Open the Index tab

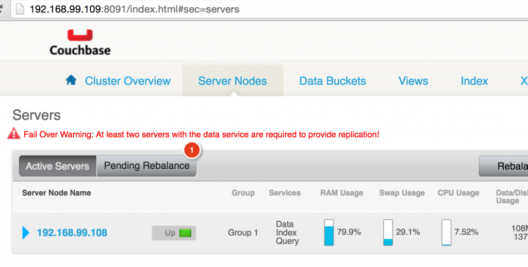pos(474,81)
